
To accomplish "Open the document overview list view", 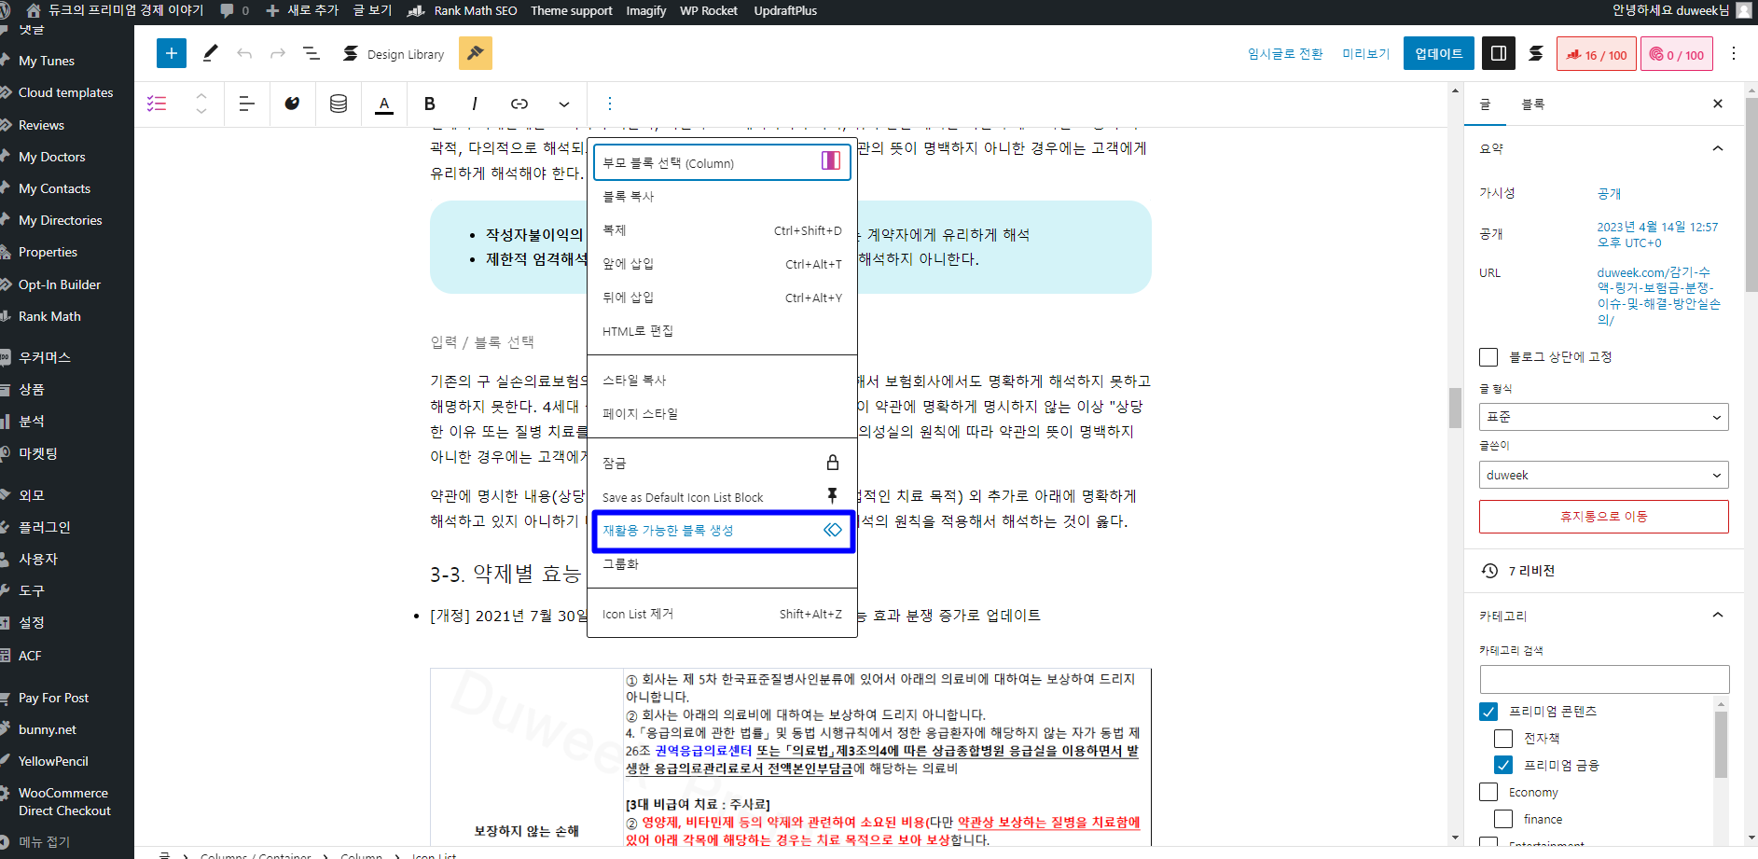I will coord(311,53).
